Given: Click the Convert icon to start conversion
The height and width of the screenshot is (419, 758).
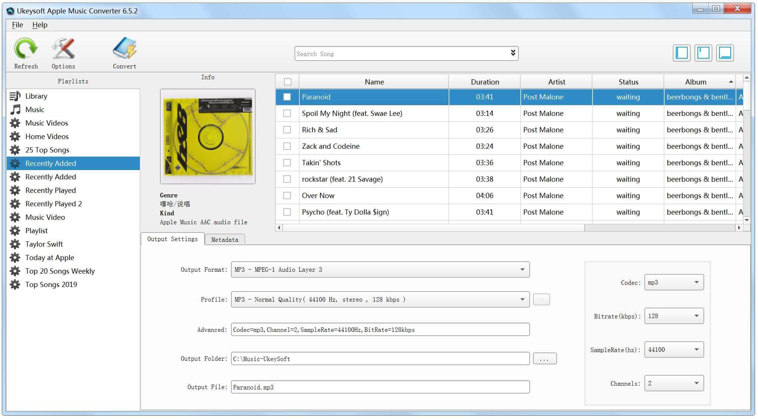Looking at the screenshot, I should [x=124, y=52].
